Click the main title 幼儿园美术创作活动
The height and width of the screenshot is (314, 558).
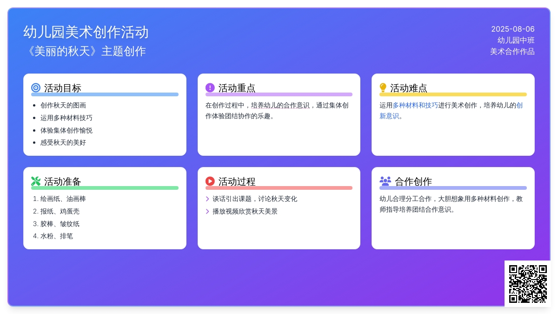coord(86,32)
